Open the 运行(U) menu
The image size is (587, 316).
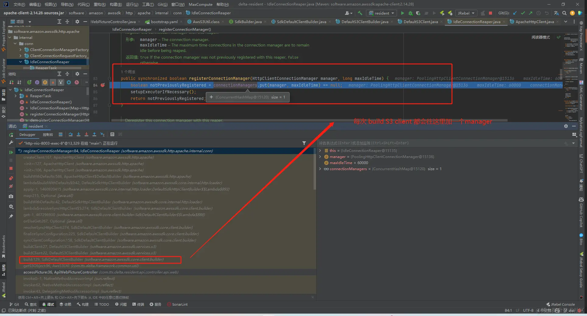coord(132,4)
